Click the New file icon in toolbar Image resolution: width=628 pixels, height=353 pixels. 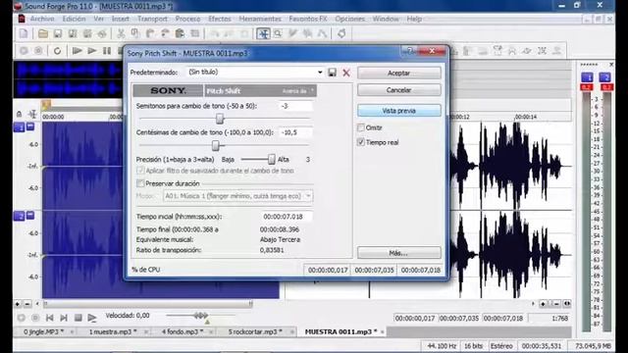[x=24, y=34]
